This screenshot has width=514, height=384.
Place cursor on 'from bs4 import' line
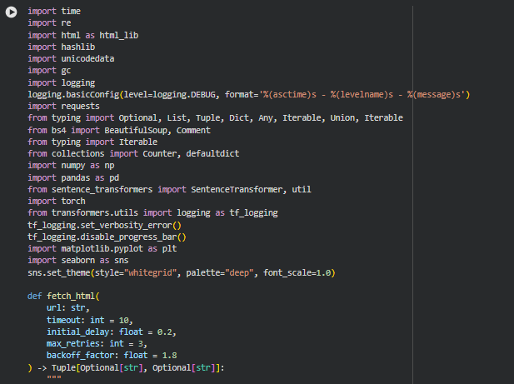coord(118,130)
